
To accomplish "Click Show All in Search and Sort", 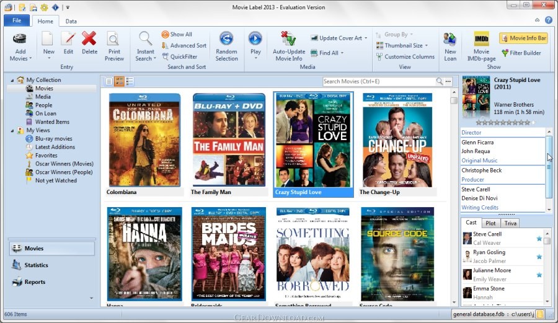I will click(177, 34).
